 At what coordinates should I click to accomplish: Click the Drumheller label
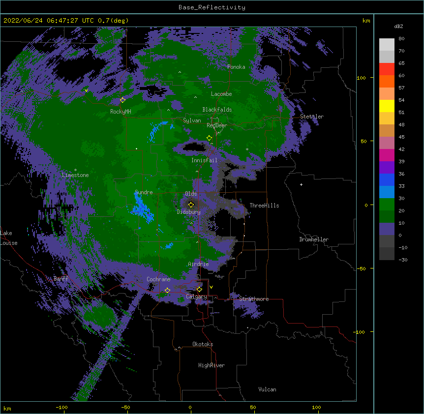pos(314,239)
